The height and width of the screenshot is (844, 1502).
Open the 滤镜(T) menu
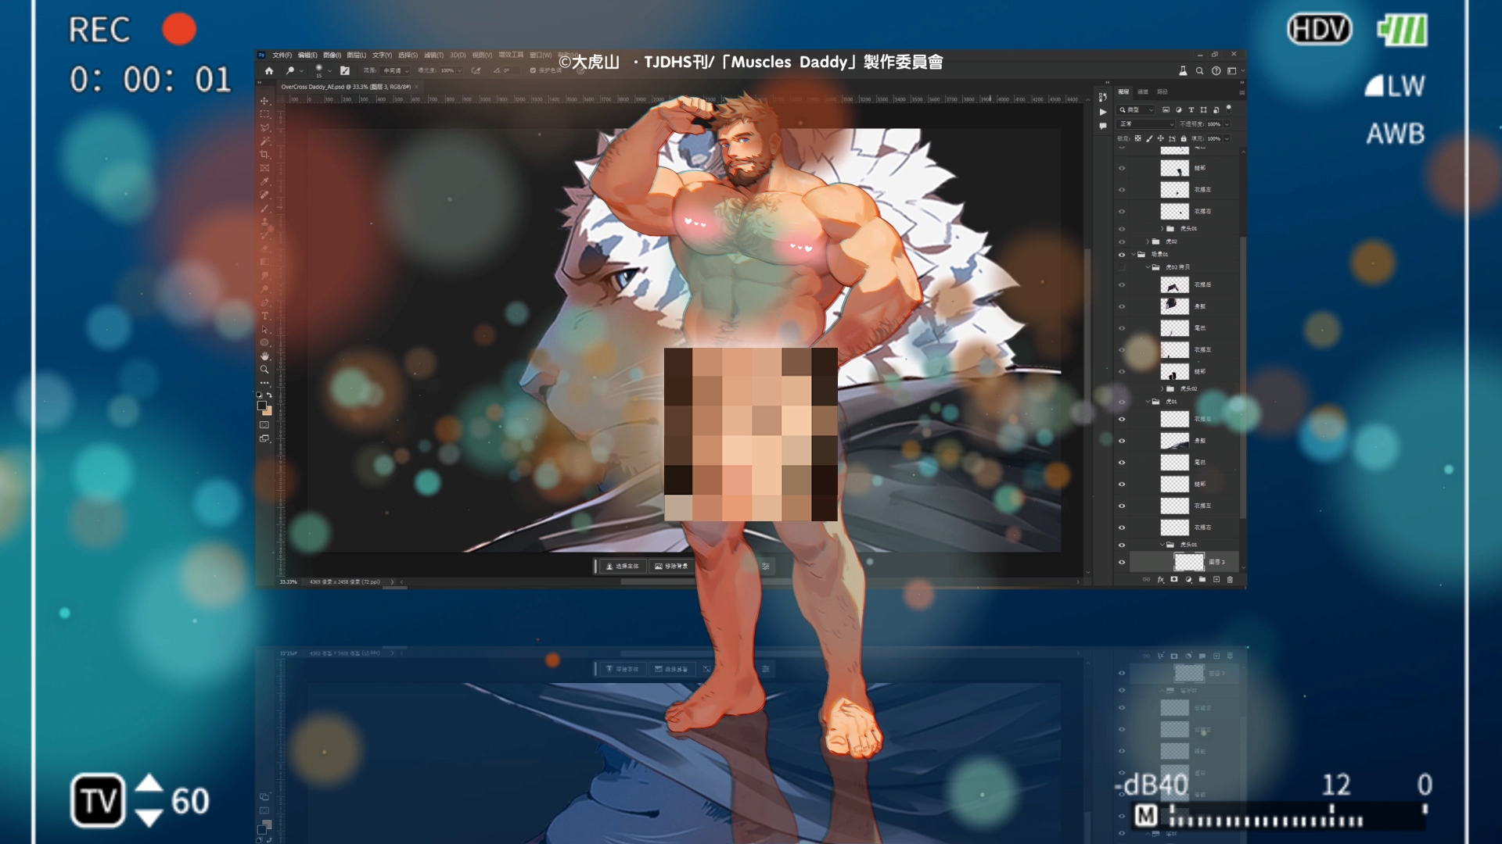[x=433, y=55]
